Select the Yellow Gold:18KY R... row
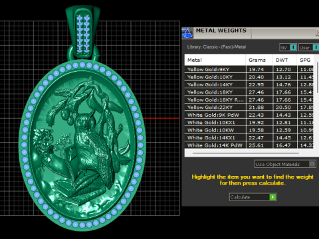Image resolution: width=319 pixels, height=239 pixels. pos(249,100)
